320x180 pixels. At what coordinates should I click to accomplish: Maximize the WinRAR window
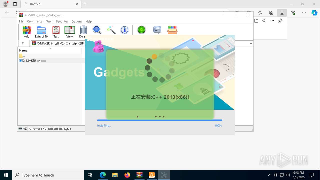coord(236,15)
